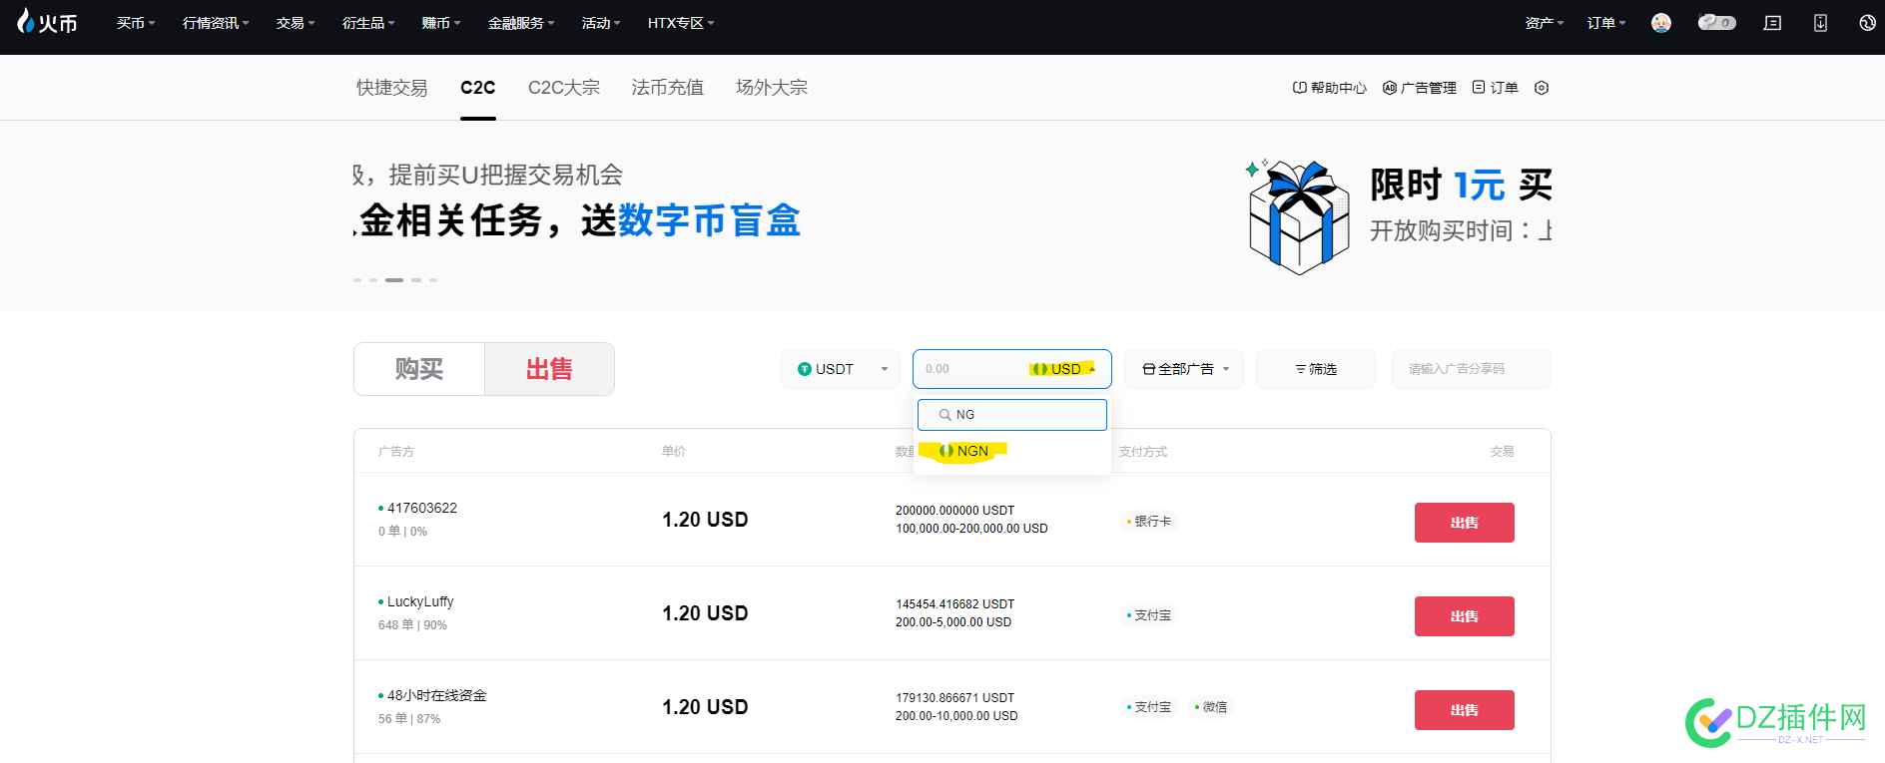Switch to C2C大宗 tab
This screenshot has height=763, width=1885.
564,88
